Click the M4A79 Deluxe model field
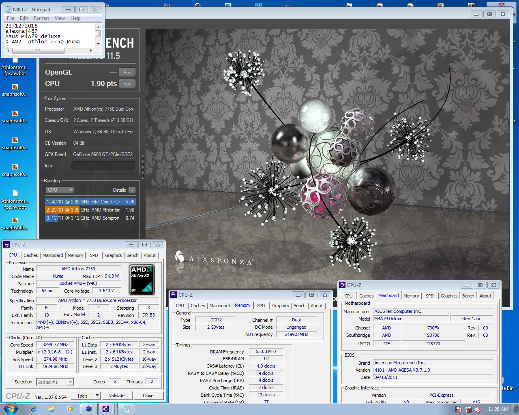Image resolution: width=519 pixels, height=415 pixels. click(x=411, y=319)
